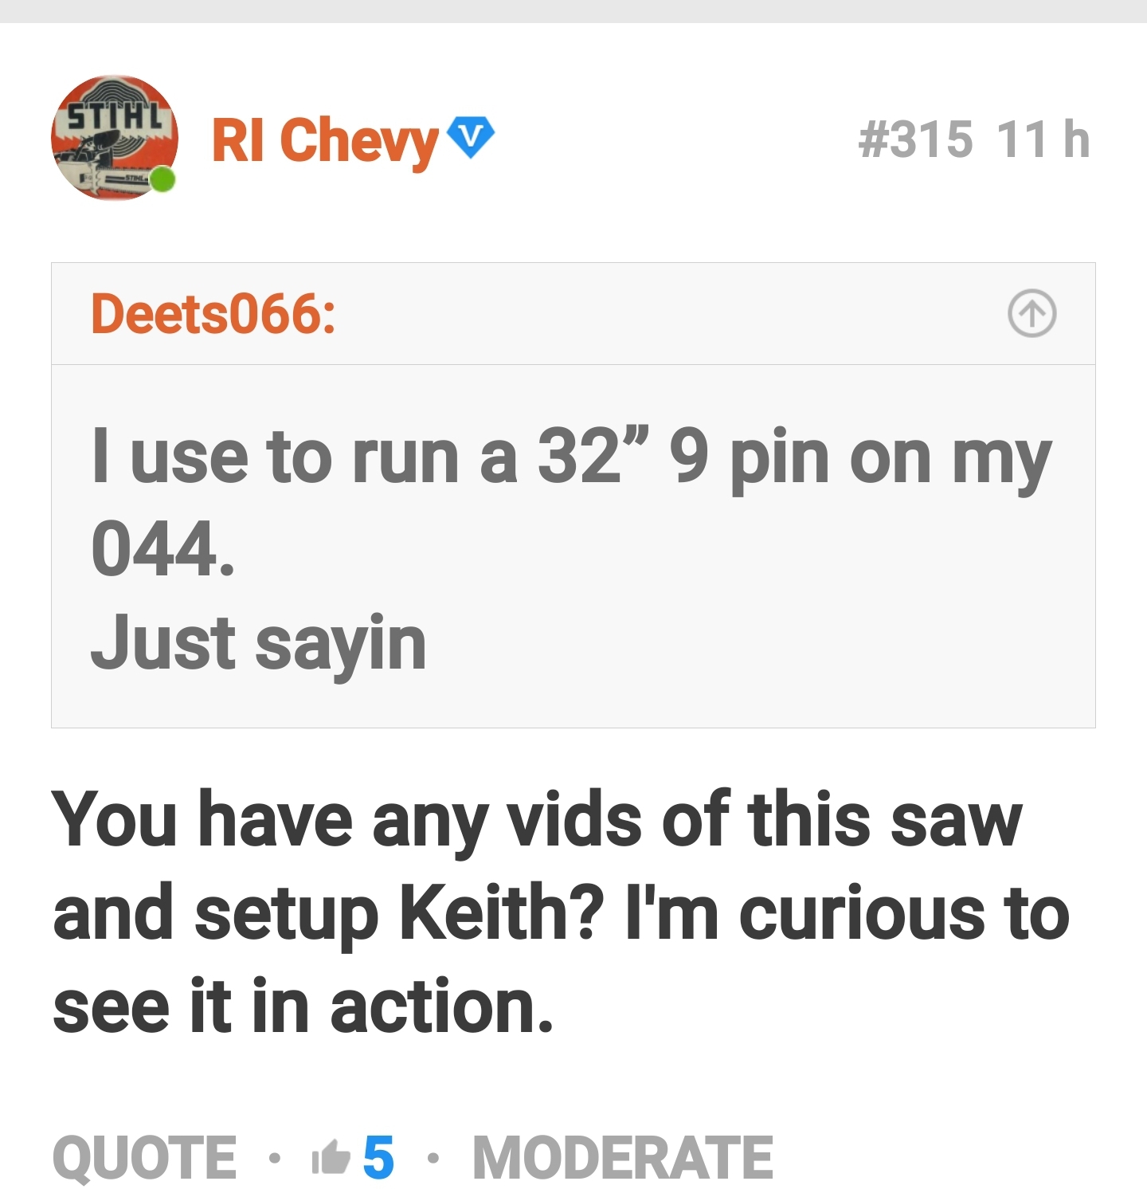The width and height of the screenshot is (1147, 1189).
Task: Tap the gray divider bar at top
Action: pos(573,11)
